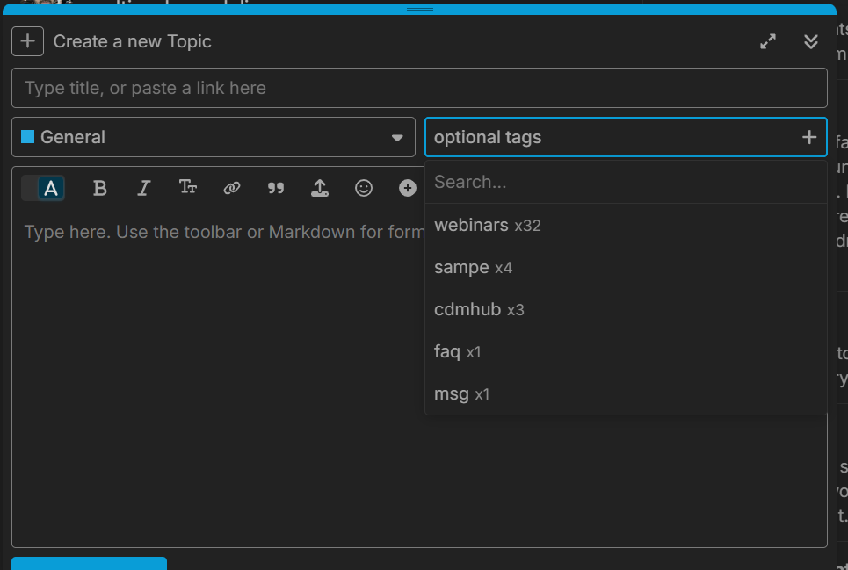
Task: Minimize composer with double chevron icon
Action: (811, 41)
